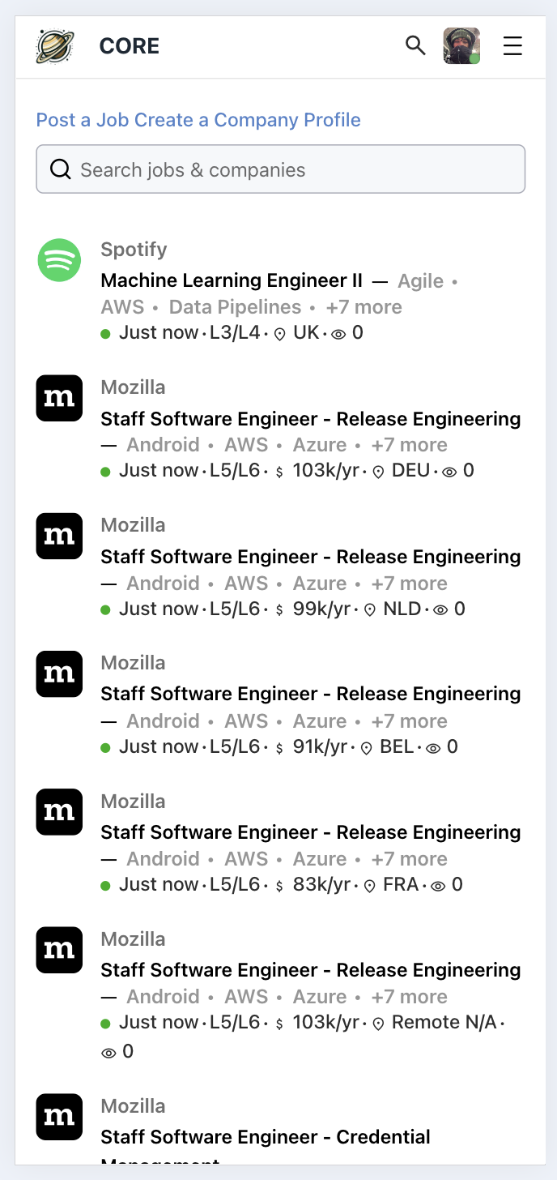Select the AWS tag on the BEL listing
The image size is (557, 1180).
pos(245,721)
